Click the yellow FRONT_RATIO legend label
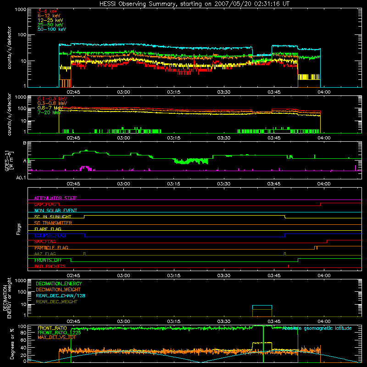This screenshot has height=367, width=367. click(52, 328)
